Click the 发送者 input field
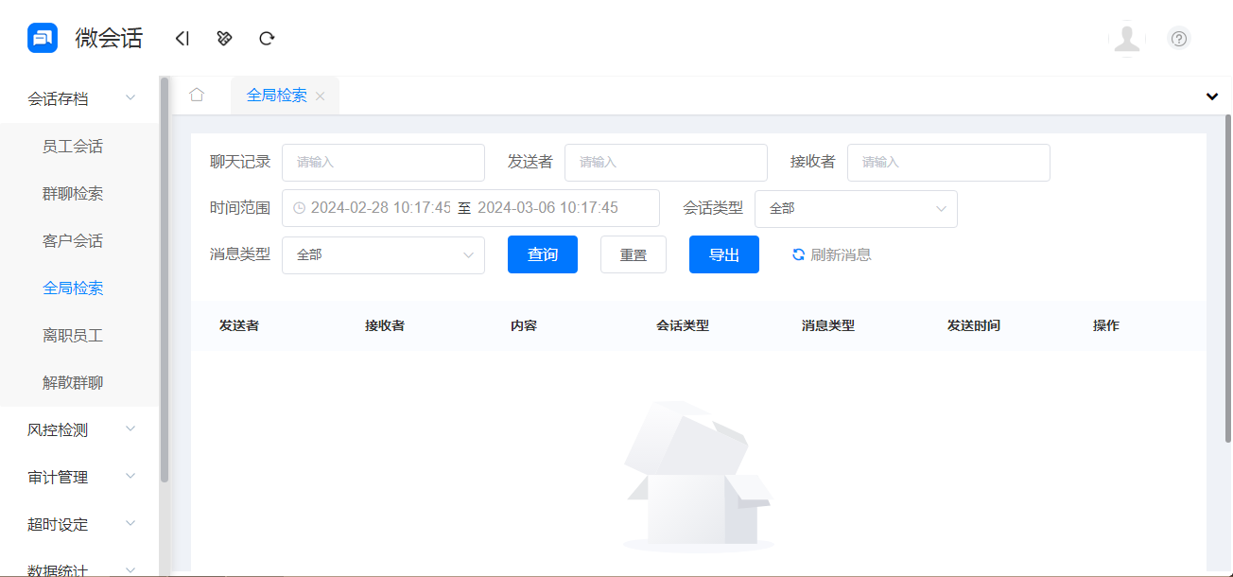Viewport: 1233px width, 577px height. tap(665, 162)
